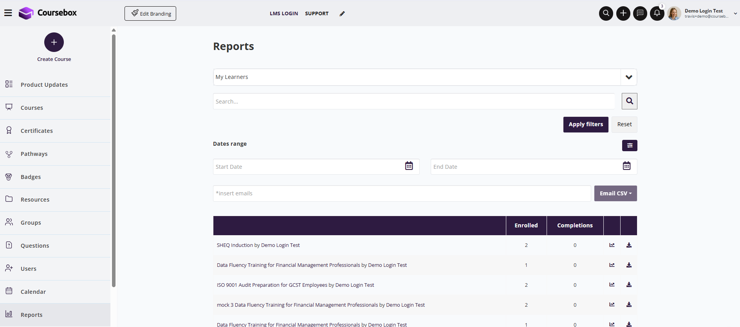The height and width of the screenshot is (327, 740).
Task: Go to Resources section
Action: click(55, 200)
